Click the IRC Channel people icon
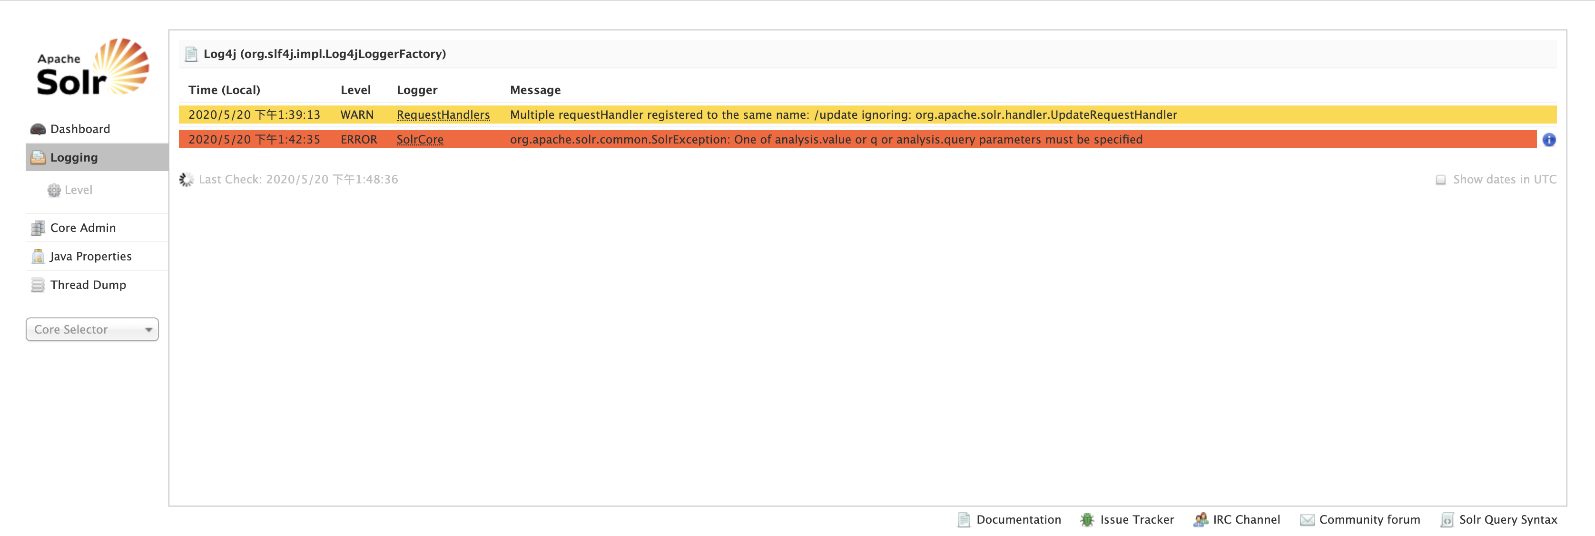 pyautogui.click(x=1200, y=520)
